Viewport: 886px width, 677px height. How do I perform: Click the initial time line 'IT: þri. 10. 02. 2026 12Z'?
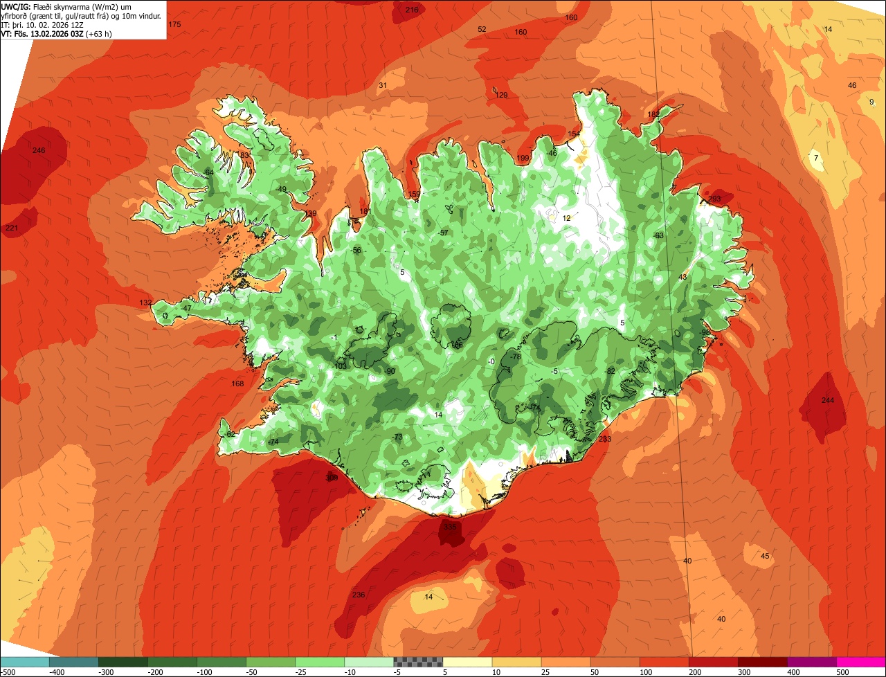coord(42,24)
